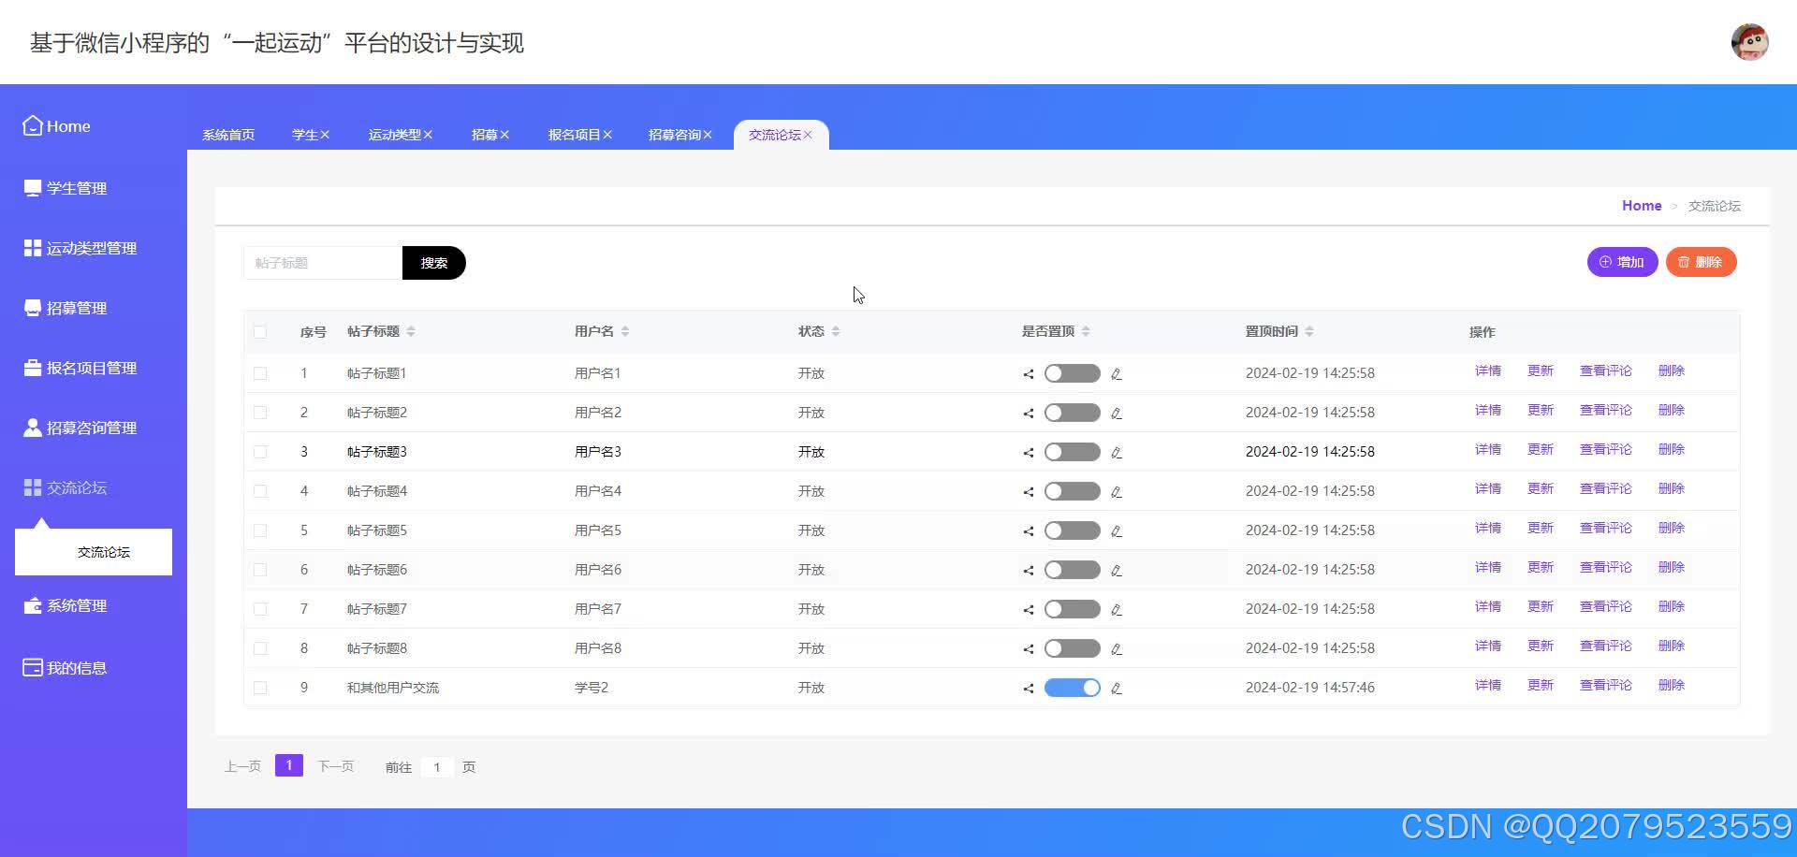
Task: Close the 运动类型 tab with its X
Action: [428, 135]
